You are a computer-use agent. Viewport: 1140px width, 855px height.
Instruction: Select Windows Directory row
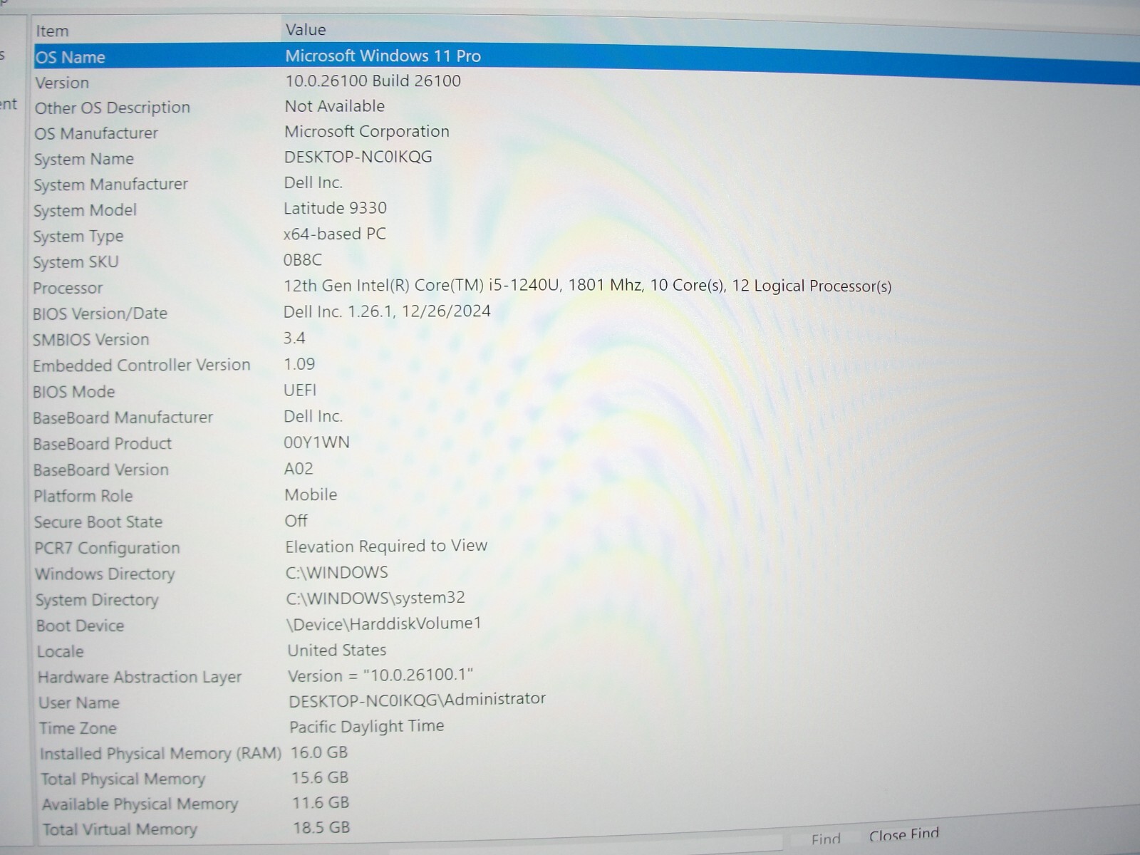point(105,574)
